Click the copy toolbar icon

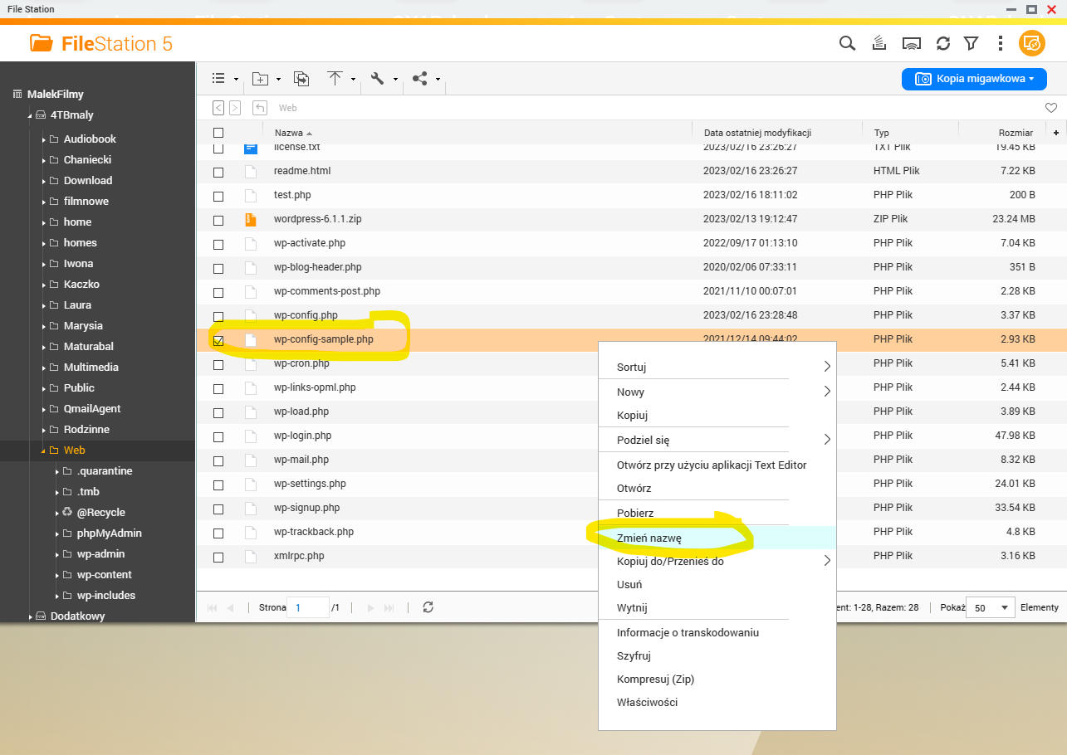[x=302, y=79]
